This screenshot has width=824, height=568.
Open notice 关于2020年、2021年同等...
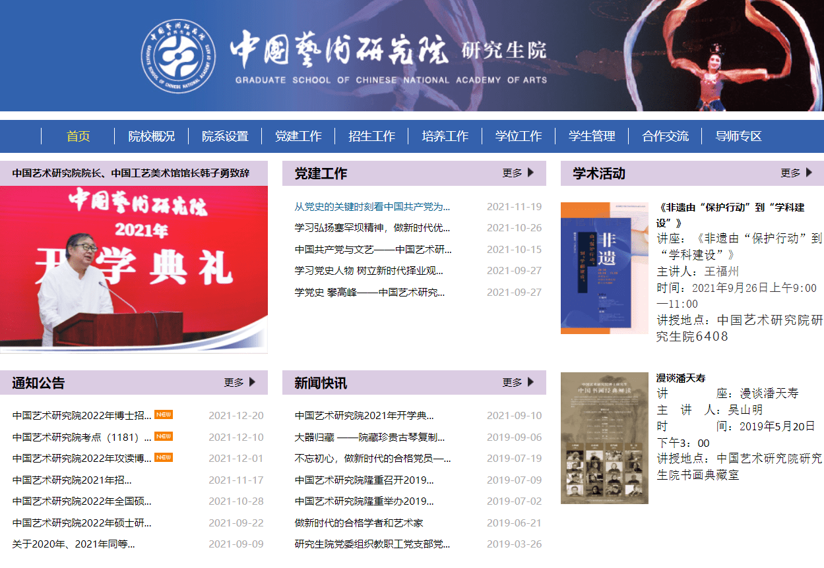(73, 544)
